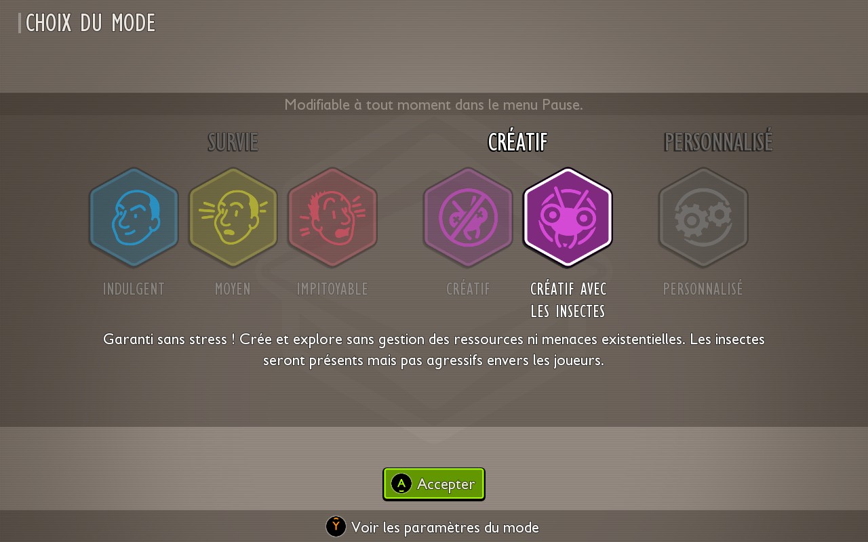
Task: Click the Accepter button
Action: point(434,484)
